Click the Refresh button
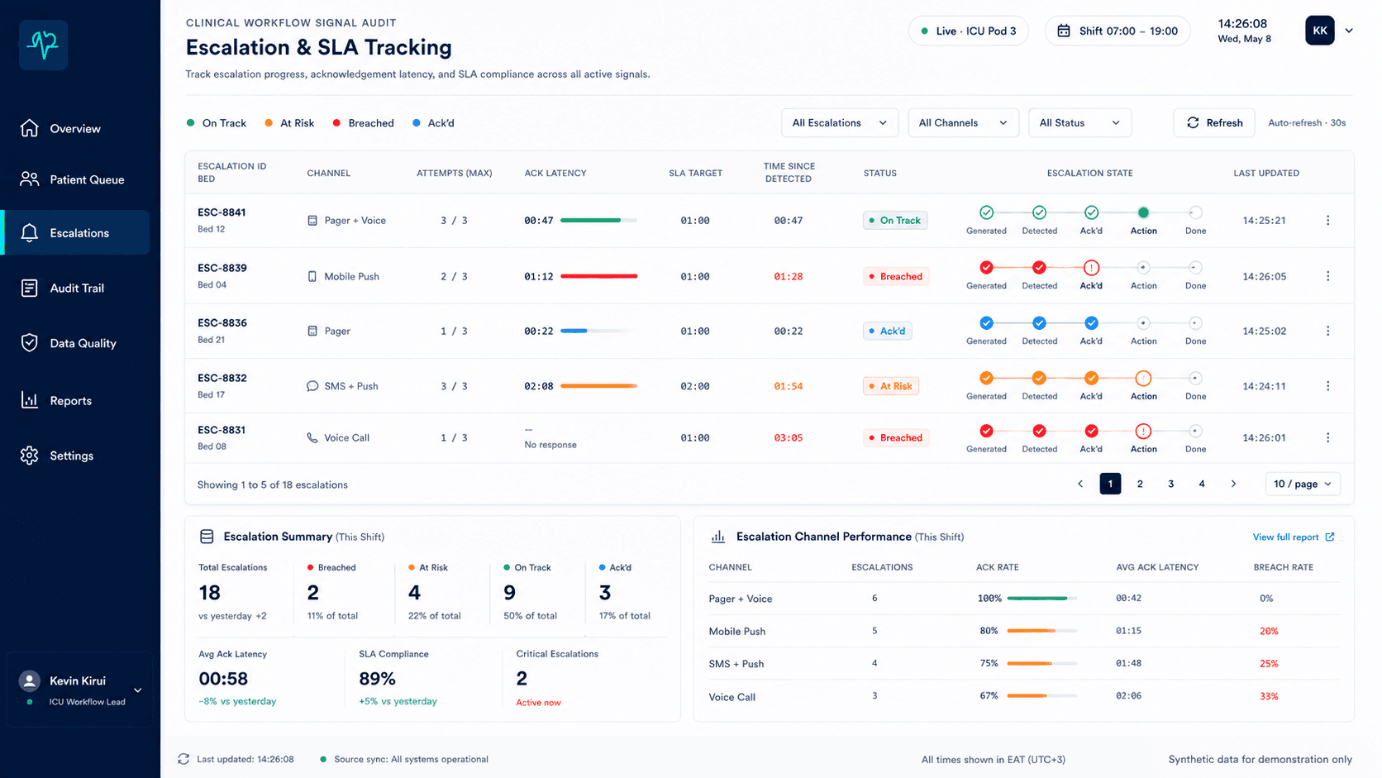Screen dimensions: 1382x778 click(x=1214, y=122)
